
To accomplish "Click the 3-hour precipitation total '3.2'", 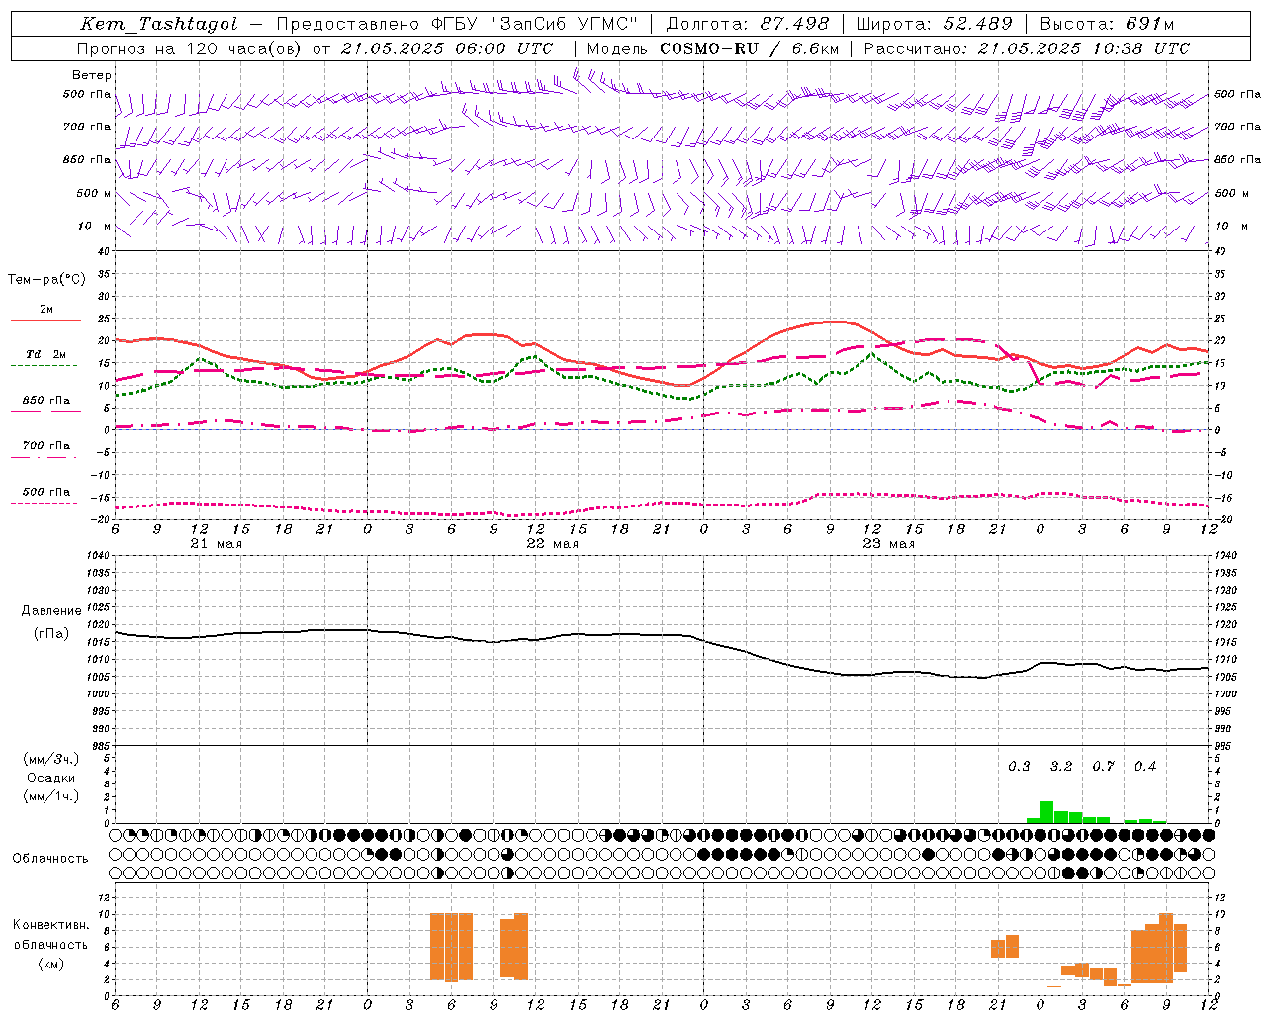I will pyautogui.click(x=1061, y=766).
